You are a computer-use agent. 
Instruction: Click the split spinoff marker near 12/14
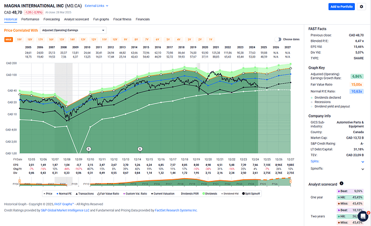[140, 148]
